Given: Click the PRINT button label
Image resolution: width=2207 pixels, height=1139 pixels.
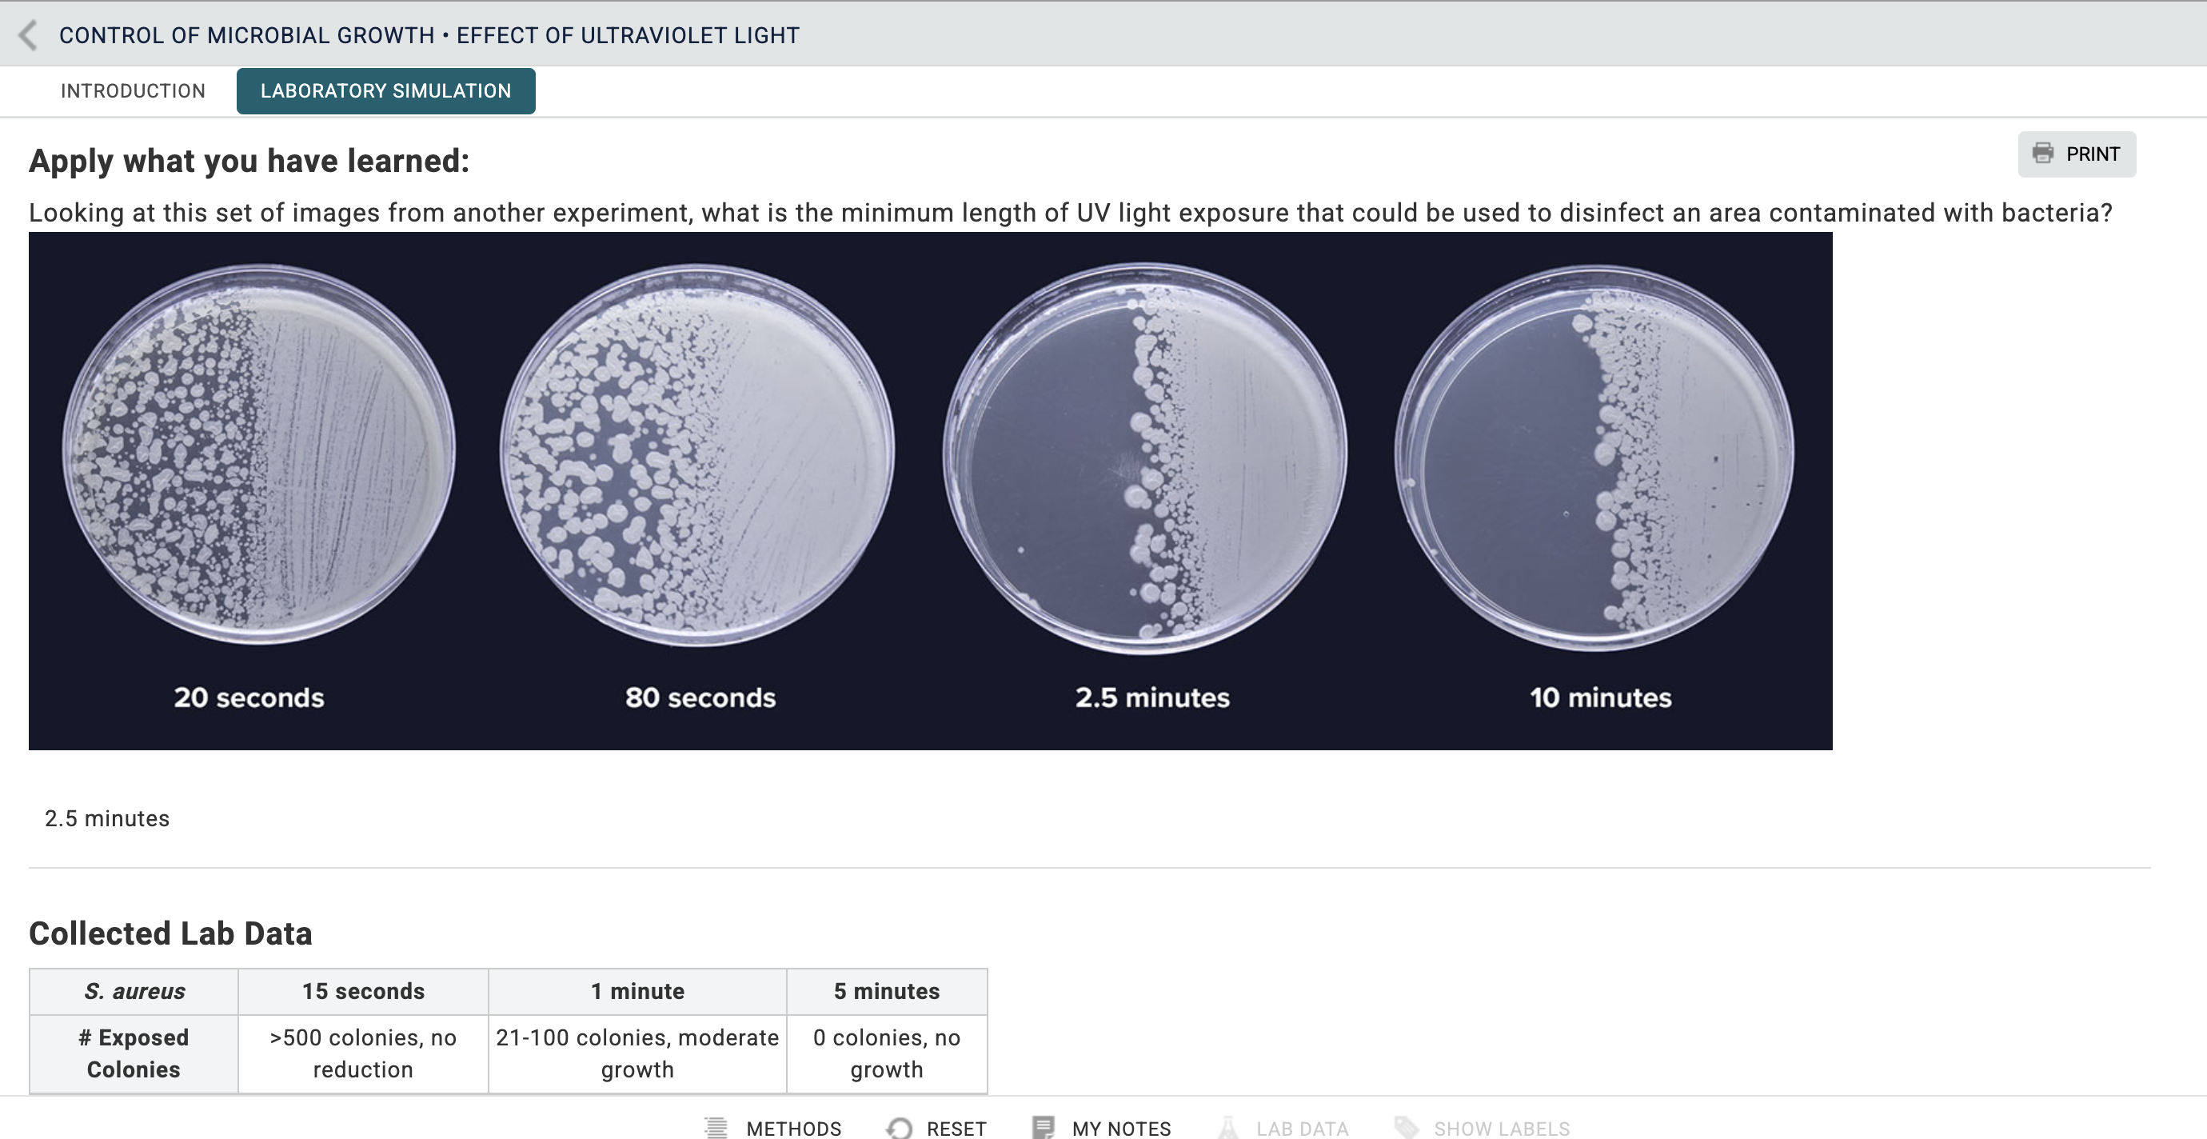Looking at the screenshot, I should point(2092,154).
